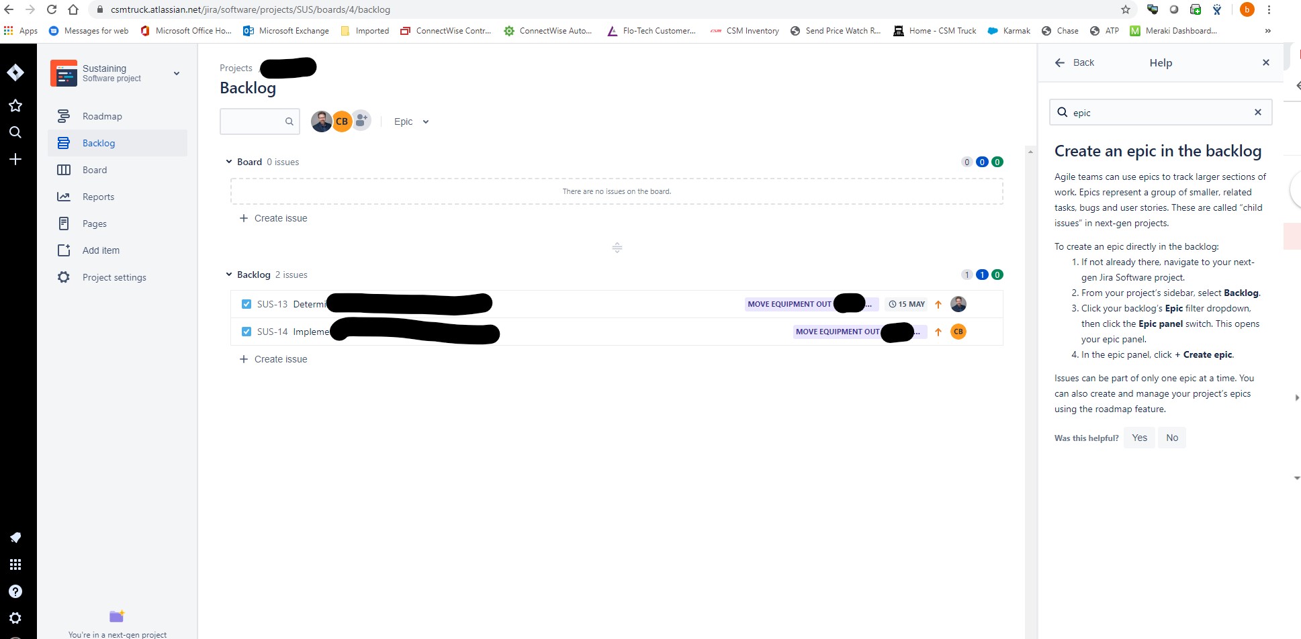Open the Chrome three-dot menu
The image size is (1301, 639).
(1269, 9)
